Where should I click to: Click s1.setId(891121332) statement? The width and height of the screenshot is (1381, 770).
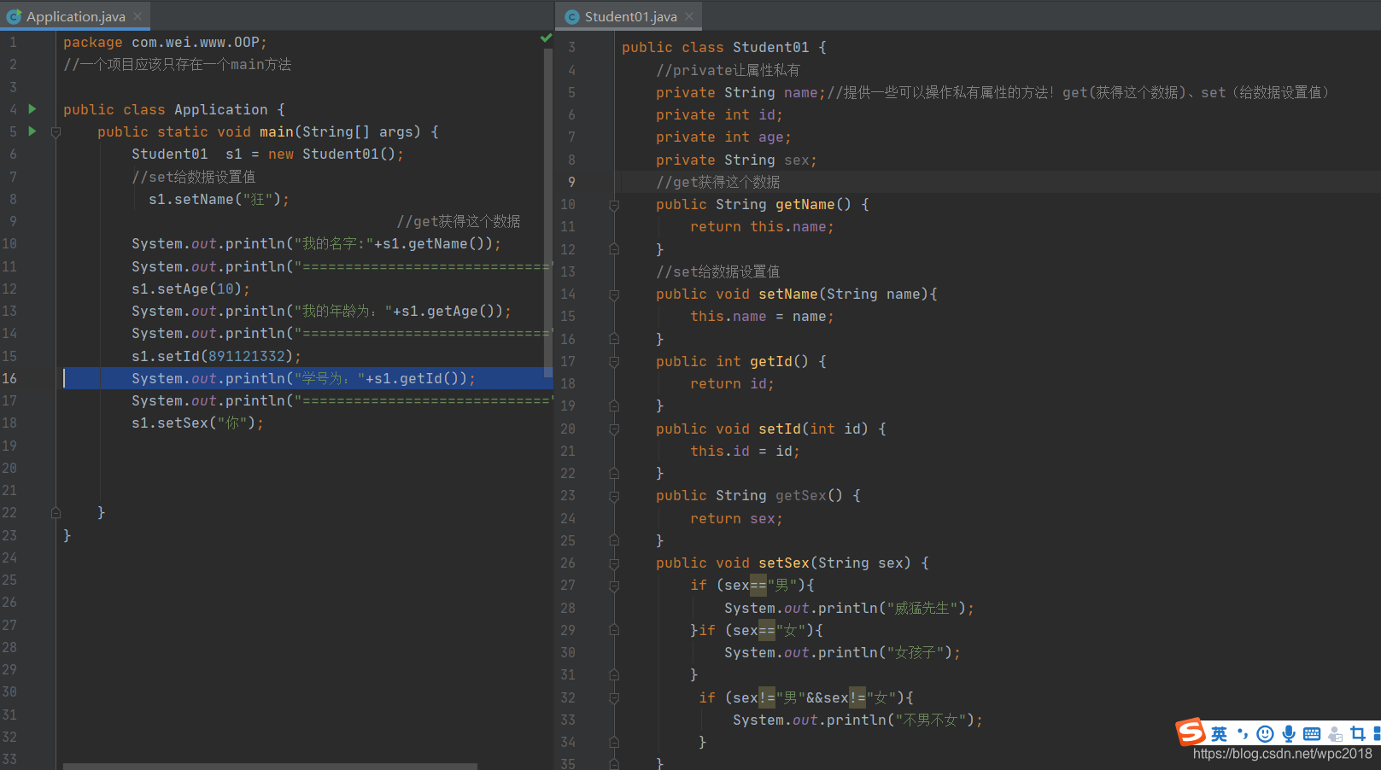click(x=216, y=356)
